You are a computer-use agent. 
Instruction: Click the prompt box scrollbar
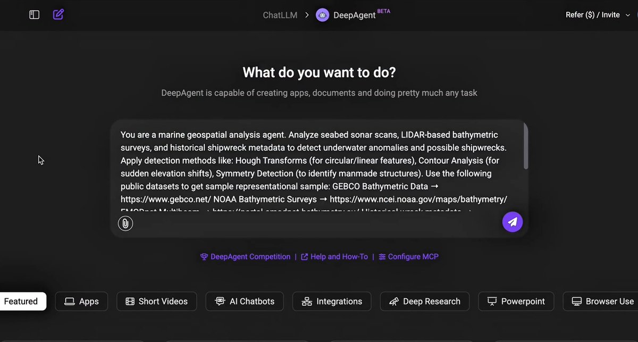pyautogui.click(x=525, y=147)
